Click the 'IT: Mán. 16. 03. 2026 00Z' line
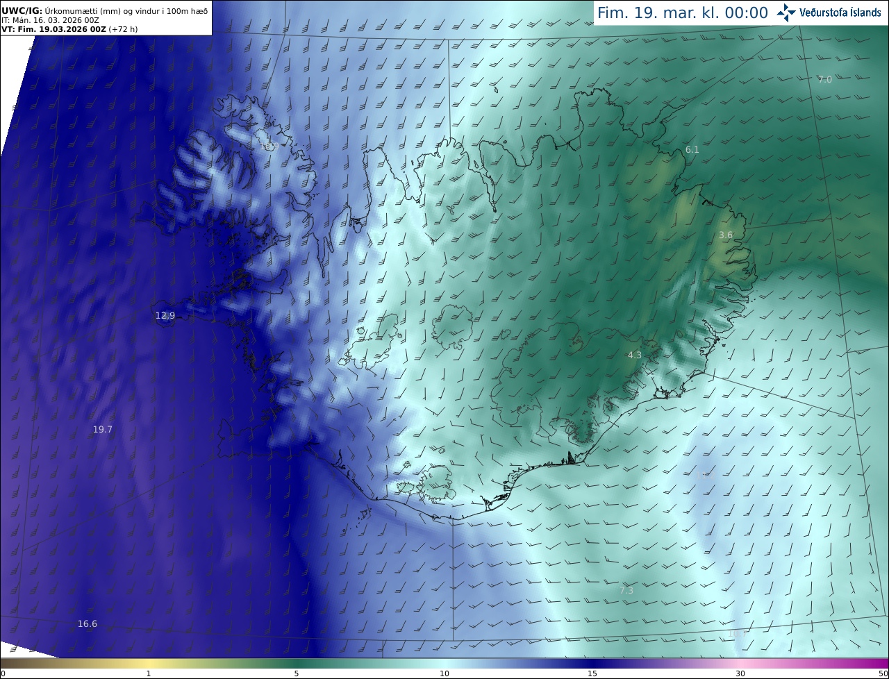 [50, 20]
